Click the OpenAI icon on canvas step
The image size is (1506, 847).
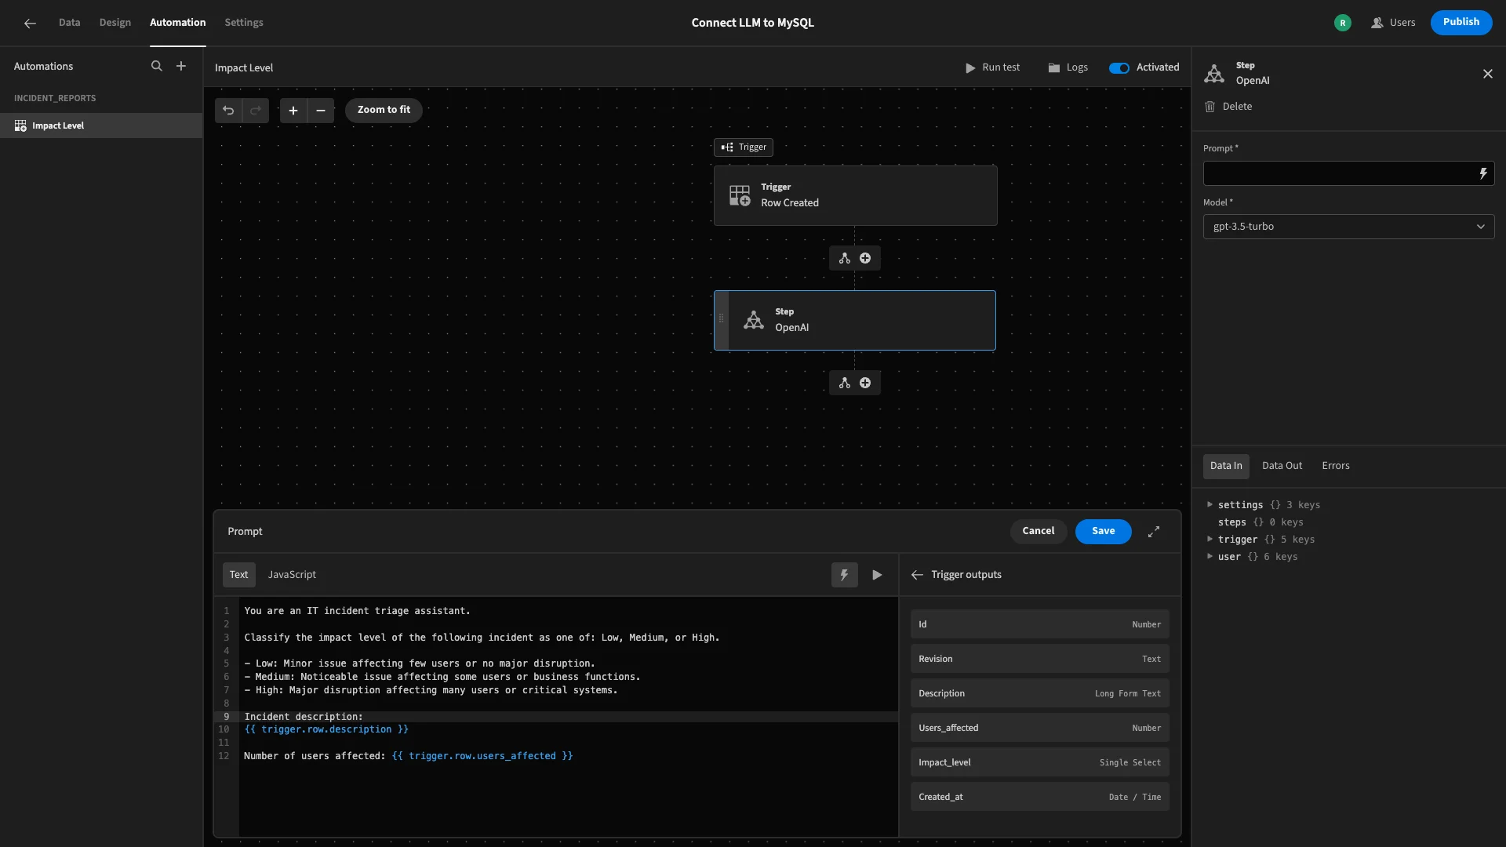coord(754,320)
